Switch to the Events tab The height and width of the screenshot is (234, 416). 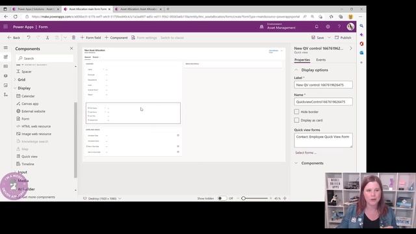[x=320, y=60]
